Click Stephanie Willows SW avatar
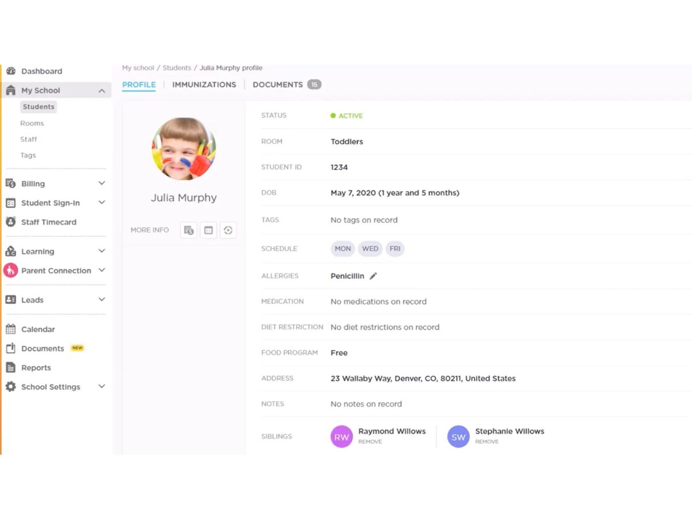This screenshot has width=692, height=519. (x=458, y=437)
